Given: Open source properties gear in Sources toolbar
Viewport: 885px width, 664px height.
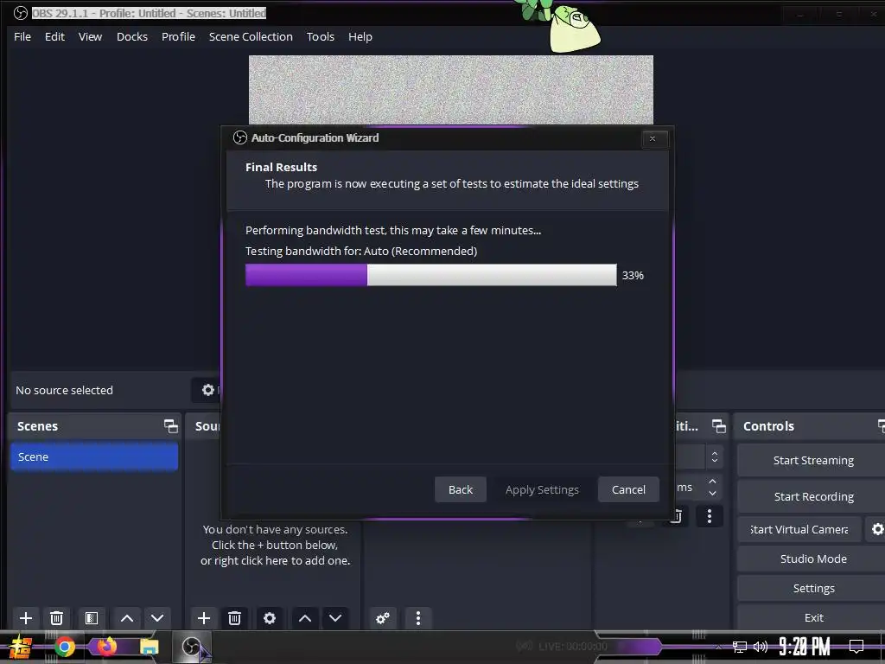Looking at the screenshot, I should [x=270, y=618].
